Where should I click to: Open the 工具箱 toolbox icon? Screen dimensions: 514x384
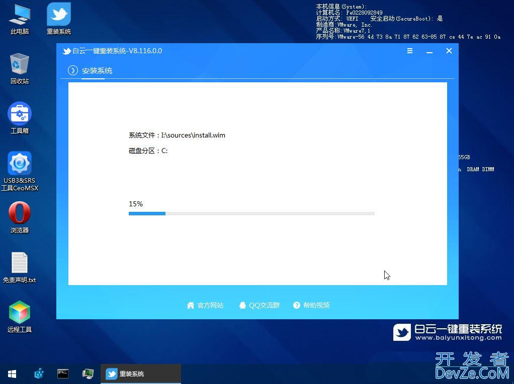click(20, 118)
